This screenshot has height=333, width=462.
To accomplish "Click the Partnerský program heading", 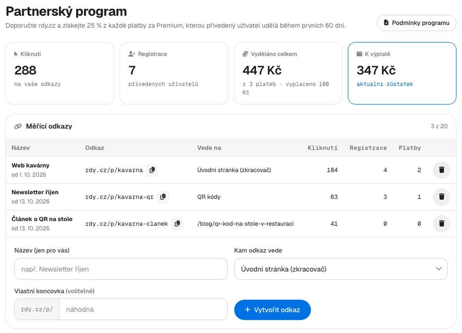I will tap(66, 12).
